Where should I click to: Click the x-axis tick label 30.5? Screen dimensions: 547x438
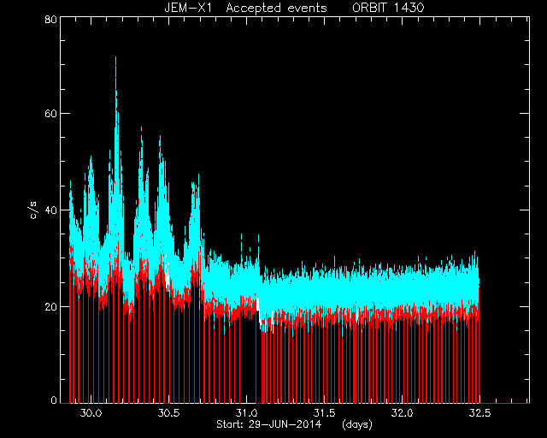tap(169, 413)
